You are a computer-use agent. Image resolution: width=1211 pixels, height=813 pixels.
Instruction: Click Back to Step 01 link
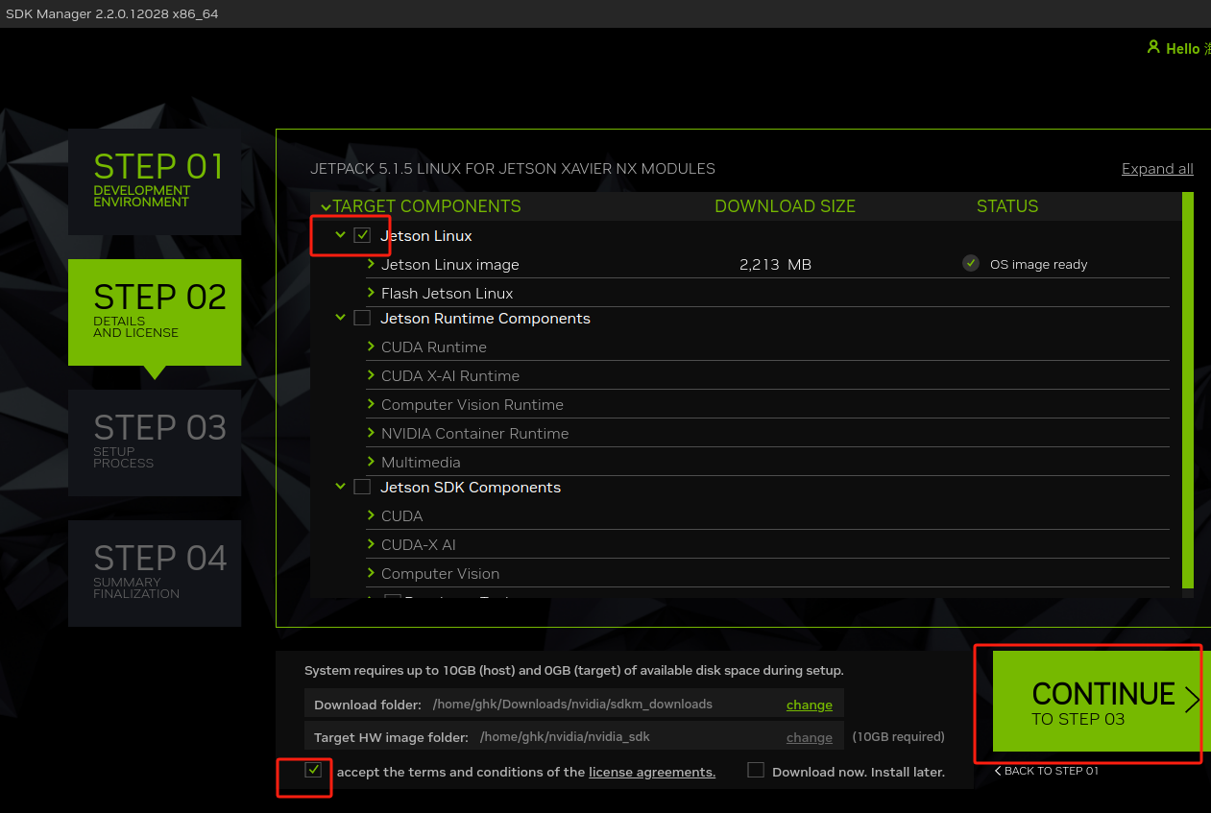pos(1046,771)
